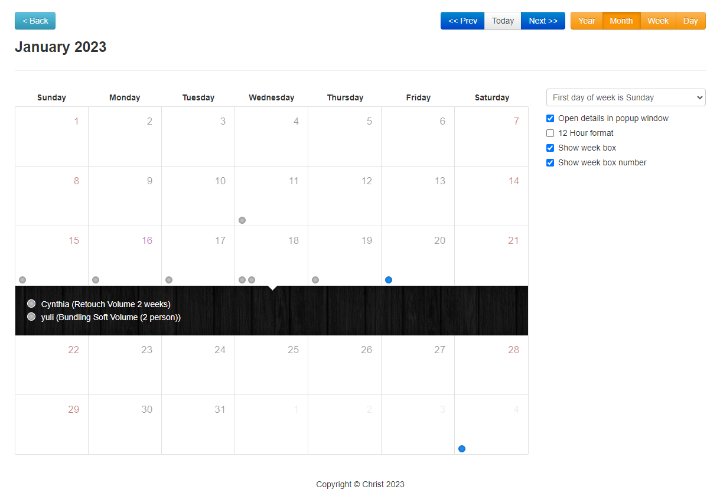Toggle Open details in popup window checkbox
The image size is (720, 499).
pyautogui.click(x=550, y=118)
